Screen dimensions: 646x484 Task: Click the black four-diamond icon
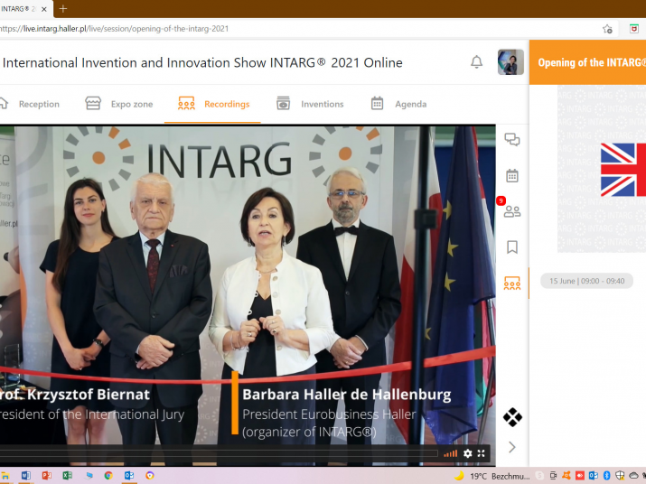512,417
